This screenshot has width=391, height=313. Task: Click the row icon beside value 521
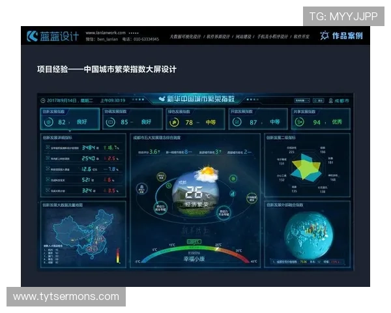tap(48, 179)
